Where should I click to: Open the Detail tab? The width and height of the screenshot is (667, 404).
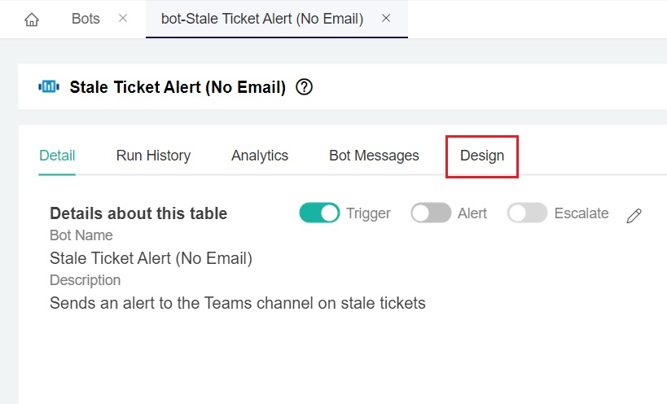pos(57,156)
